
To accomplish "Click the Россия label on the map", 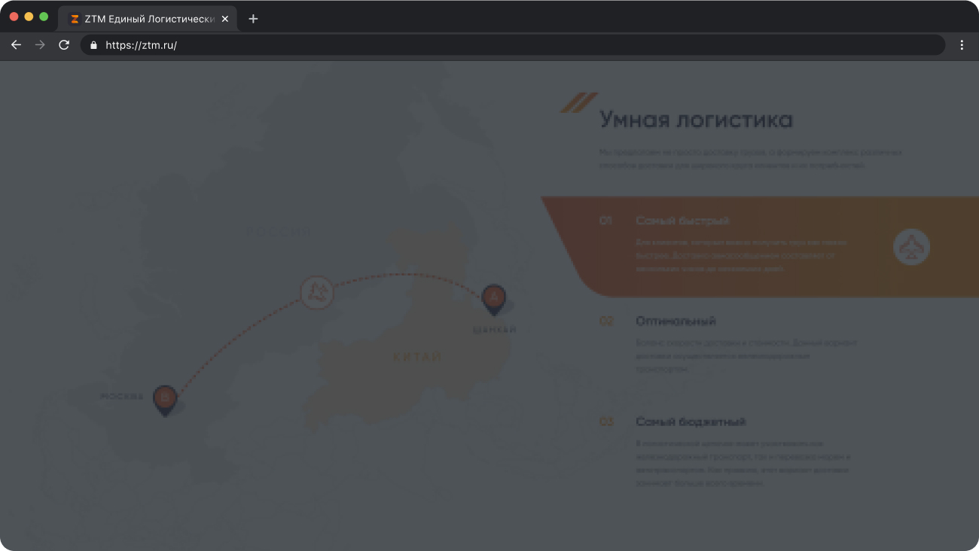I will pyautogui.click(x=279, y=232).
